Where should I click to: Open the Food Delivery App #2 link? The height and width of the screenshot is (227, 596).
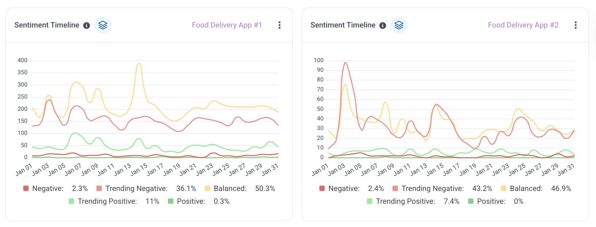[523, 25]
